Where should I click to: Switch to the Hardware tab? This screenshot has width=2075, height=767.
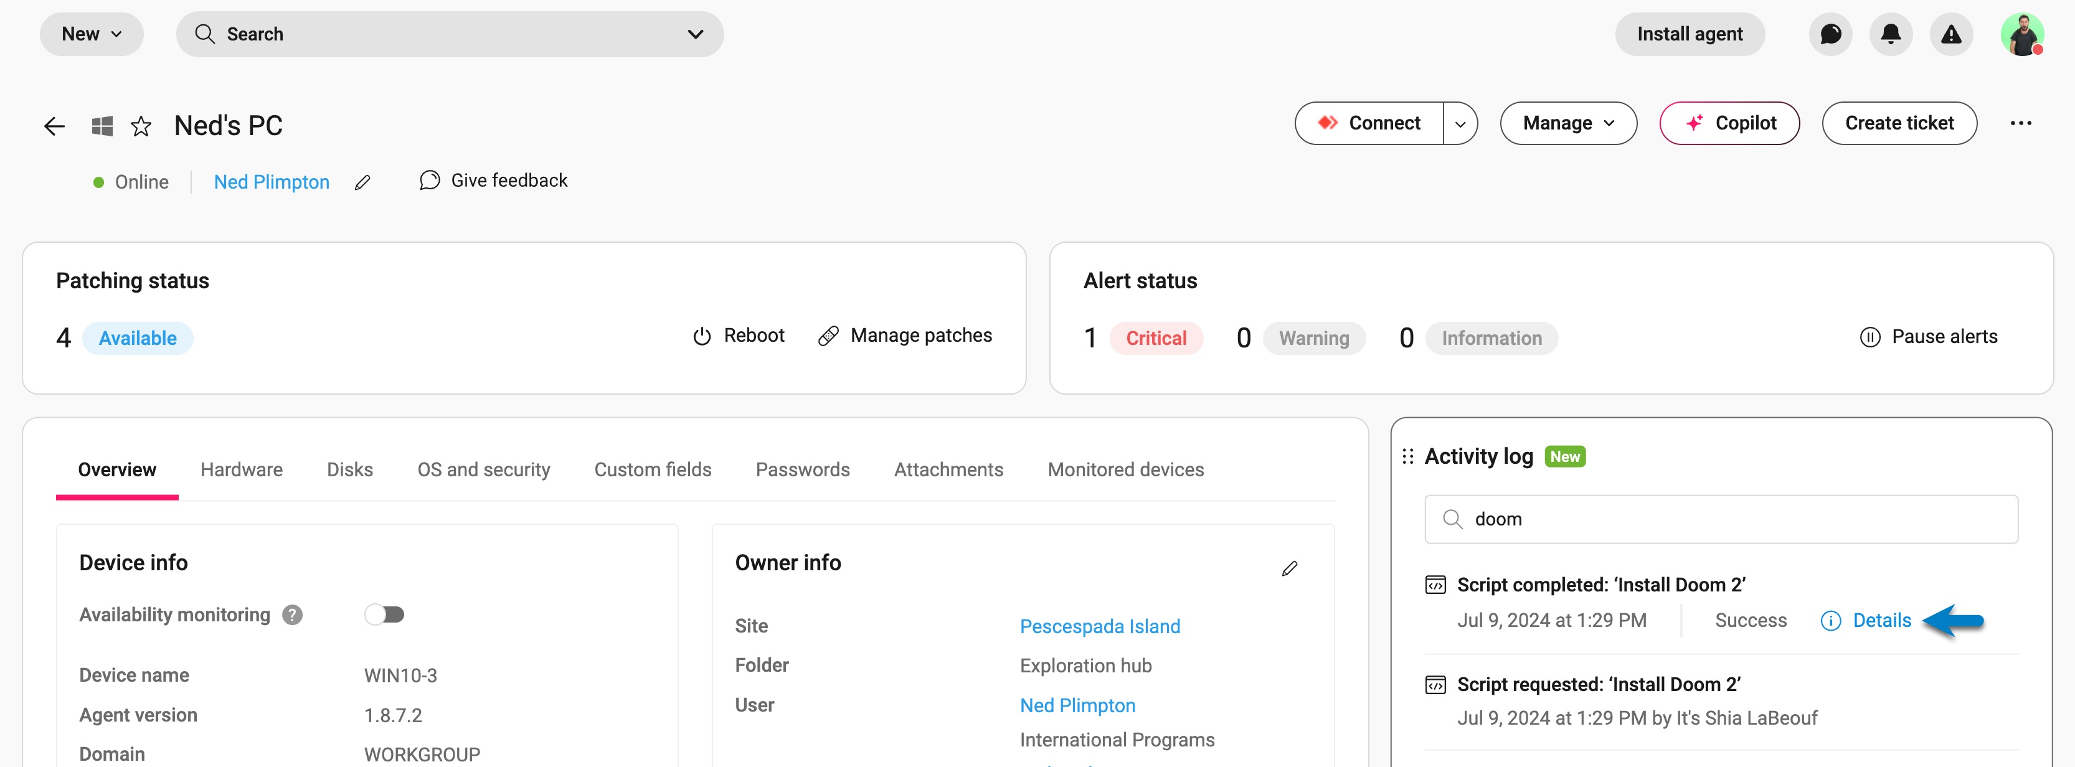click(x=242, y=469)
